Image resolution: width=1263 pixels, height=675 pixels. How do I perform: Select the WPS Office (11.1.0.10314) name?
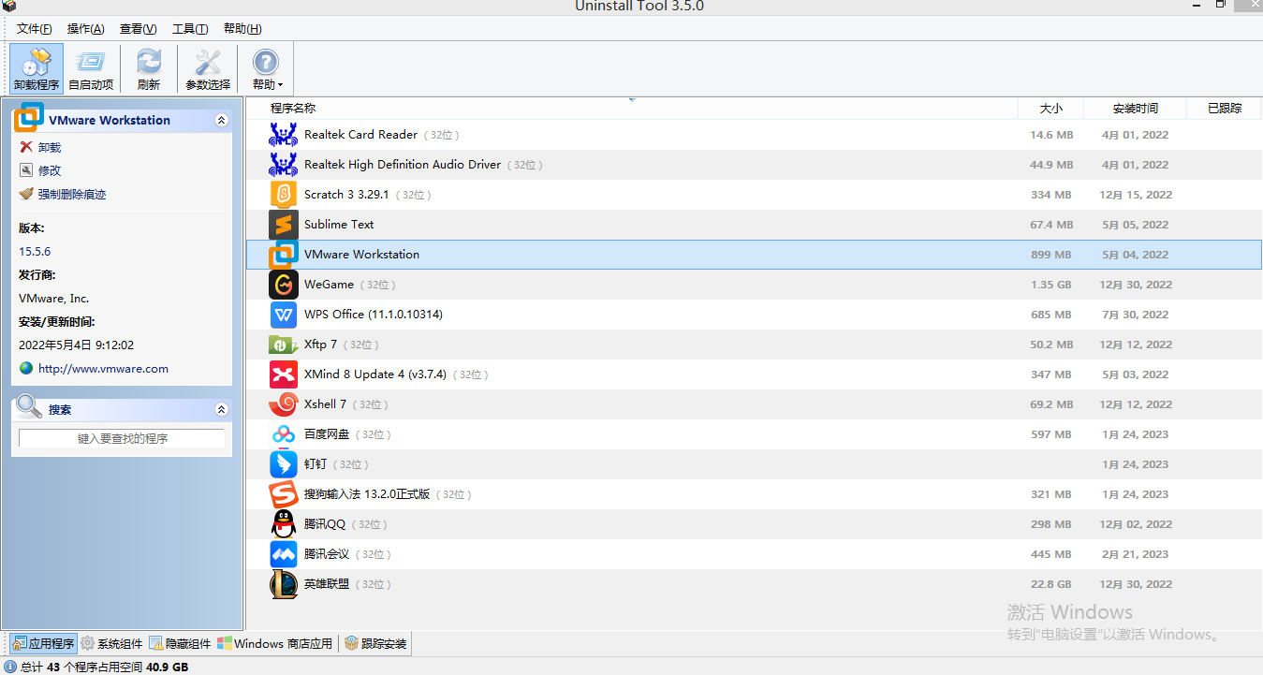(x=374, y=315)
